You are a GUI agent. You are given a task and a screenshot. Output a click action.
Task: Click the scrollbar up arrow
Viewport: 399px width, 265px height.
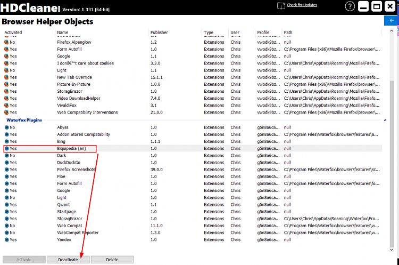392,30
